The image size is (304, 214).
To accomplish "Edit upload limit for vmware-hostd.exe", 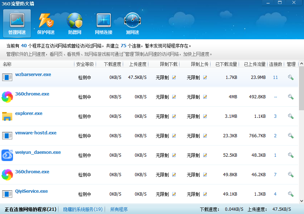I will (205, 136).
